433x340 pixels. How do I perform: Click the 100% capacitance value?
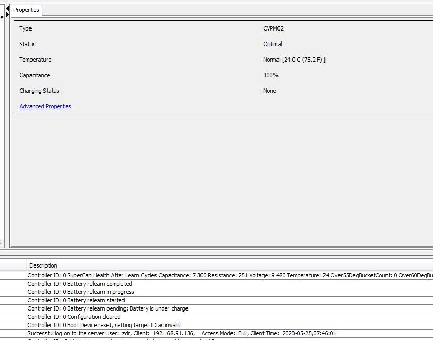coord(271,75)
